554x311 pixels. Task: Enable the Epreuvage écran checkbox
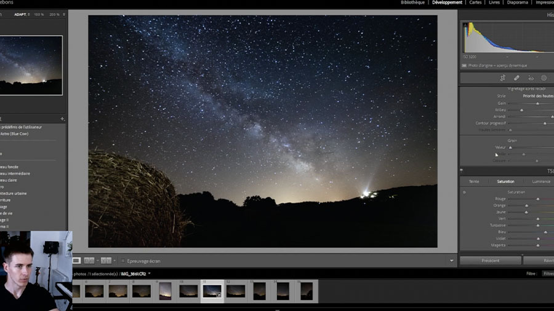(x=123, y=261)
